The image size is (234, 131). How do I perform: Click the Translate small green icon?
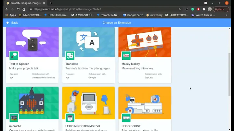(x=70, y=55)
